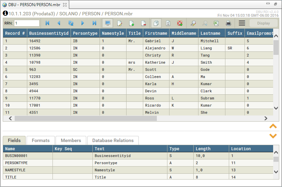282x187 pixels.
Task: Click the Key Seq header in fields table
Action: (x=73, y=149)
